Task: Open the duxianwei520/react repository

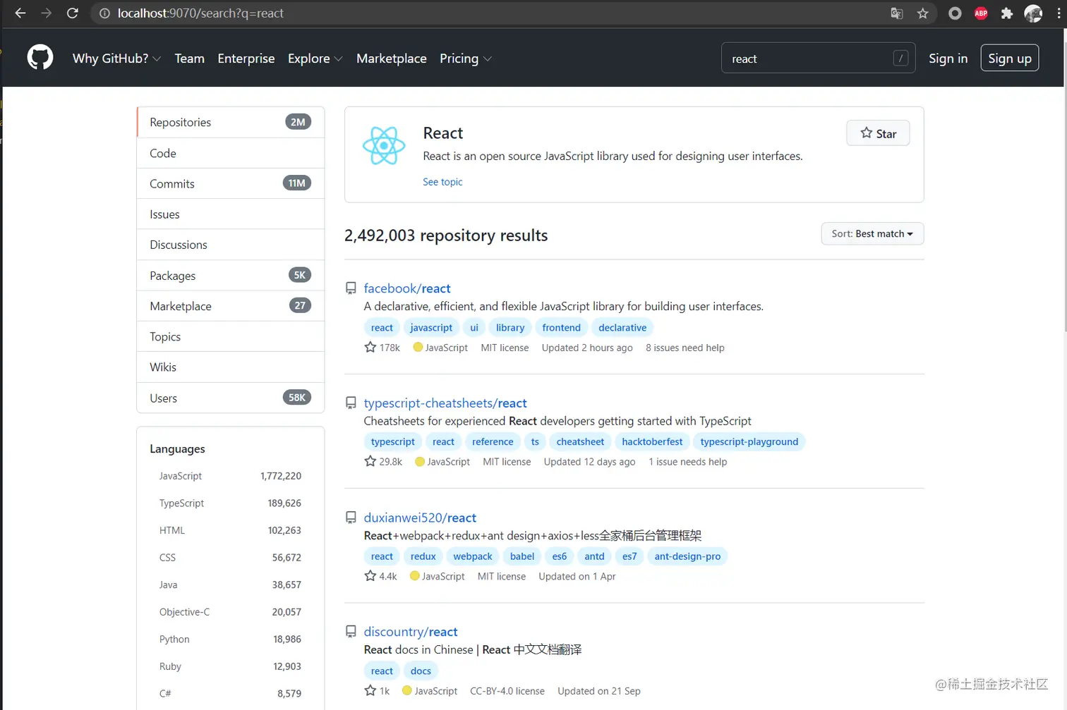Action: [x=420, y=518]
